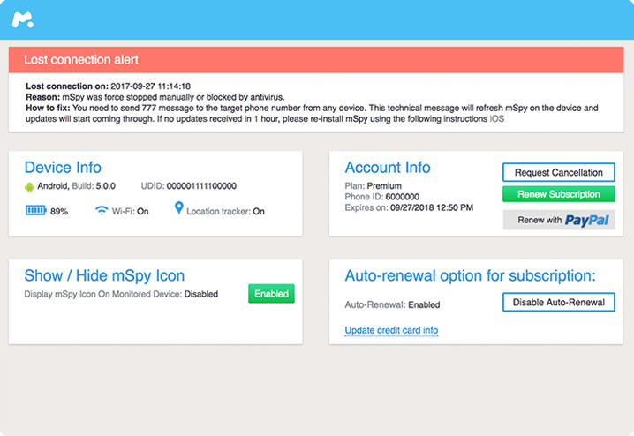
Task: Click the Device Info heading
Action: (63, 168)
